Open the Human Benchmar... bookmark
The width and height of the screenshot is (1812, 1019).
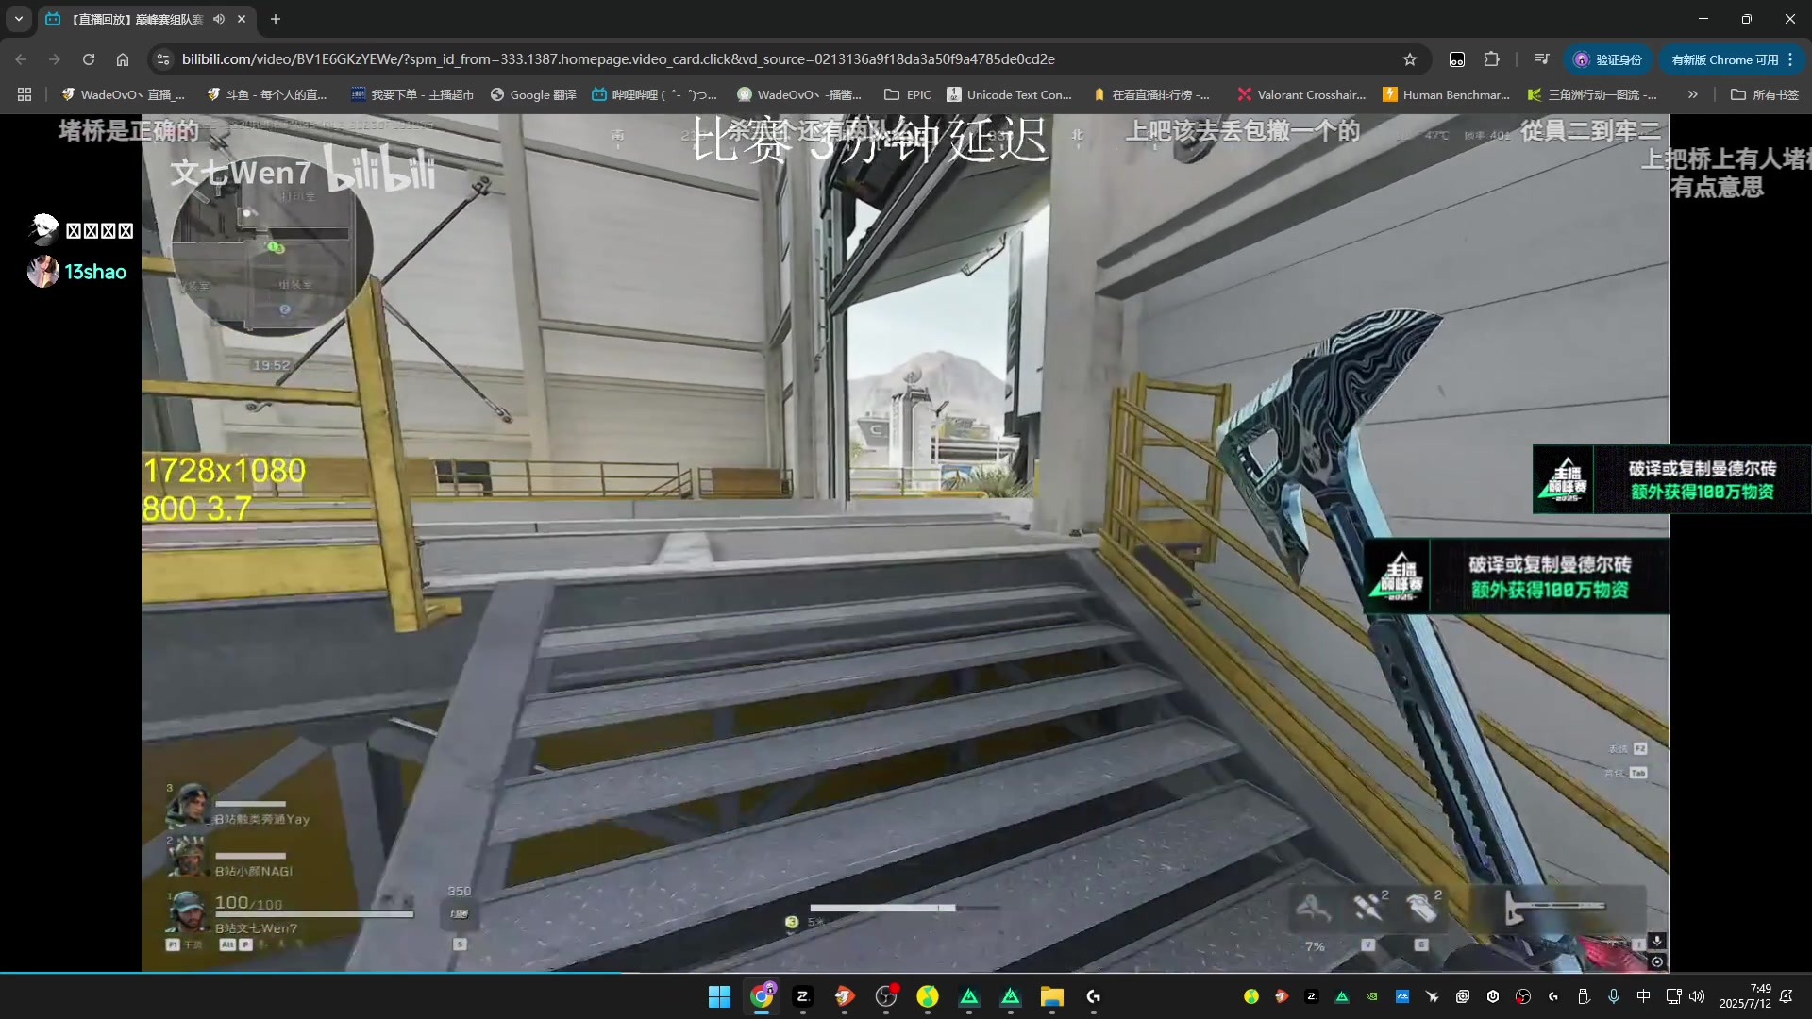1446,94
